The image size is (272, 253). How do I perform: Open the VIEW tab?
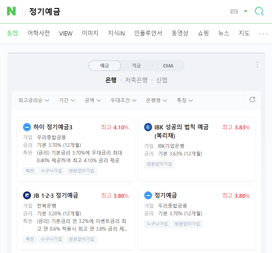[x=66, y=33]
